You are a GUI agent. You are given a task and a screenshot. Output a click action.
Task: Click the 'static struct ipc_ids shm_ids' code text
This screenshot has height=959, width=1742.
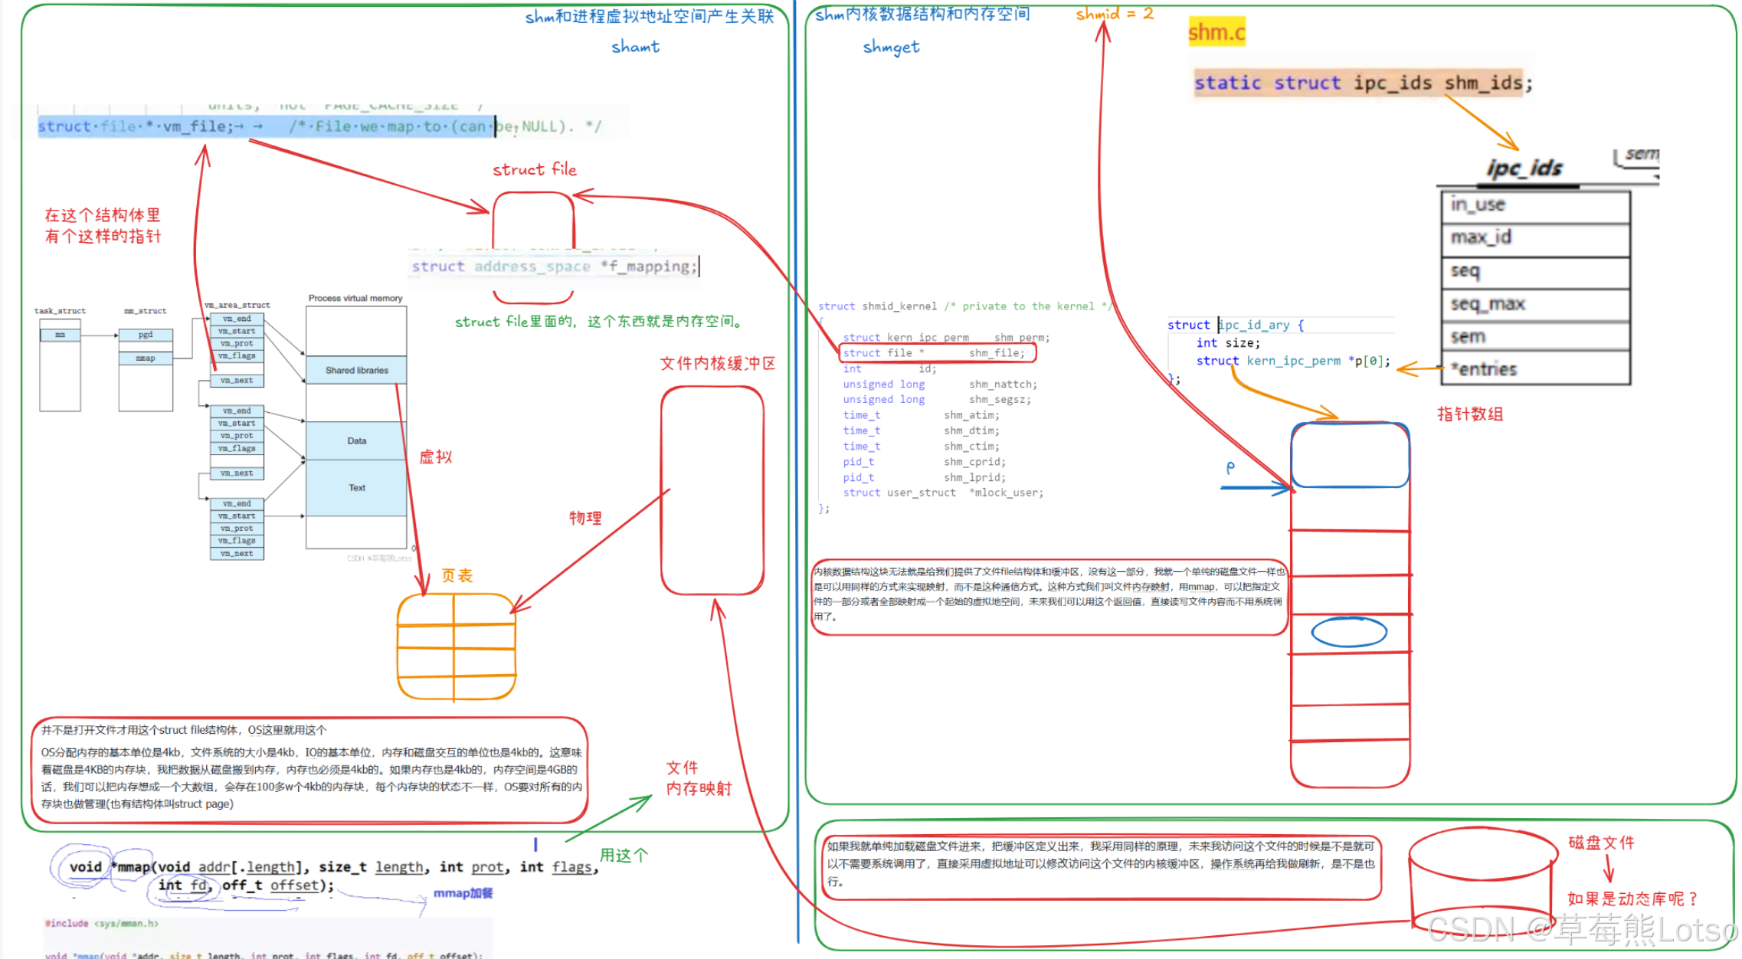pyautogui.click(x=1362, y=83)
